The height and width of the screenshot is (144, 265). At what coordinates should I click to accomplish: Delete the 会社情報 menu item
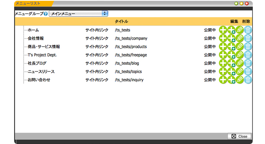[248, 38]
